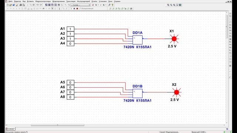Toggle input A8 value box

point(70,97)
